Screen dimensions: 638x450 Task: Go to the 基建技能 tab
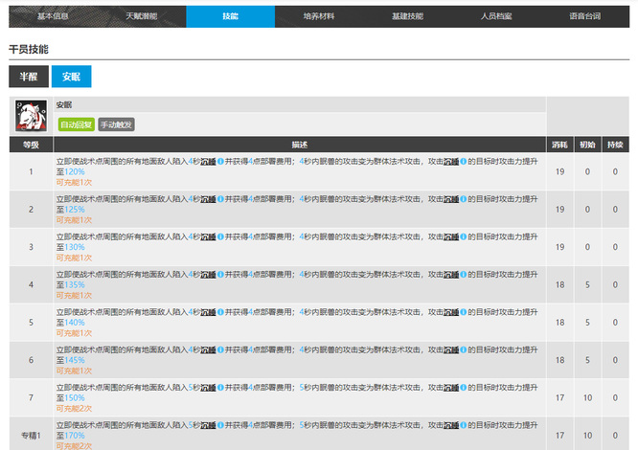[408, 16]
